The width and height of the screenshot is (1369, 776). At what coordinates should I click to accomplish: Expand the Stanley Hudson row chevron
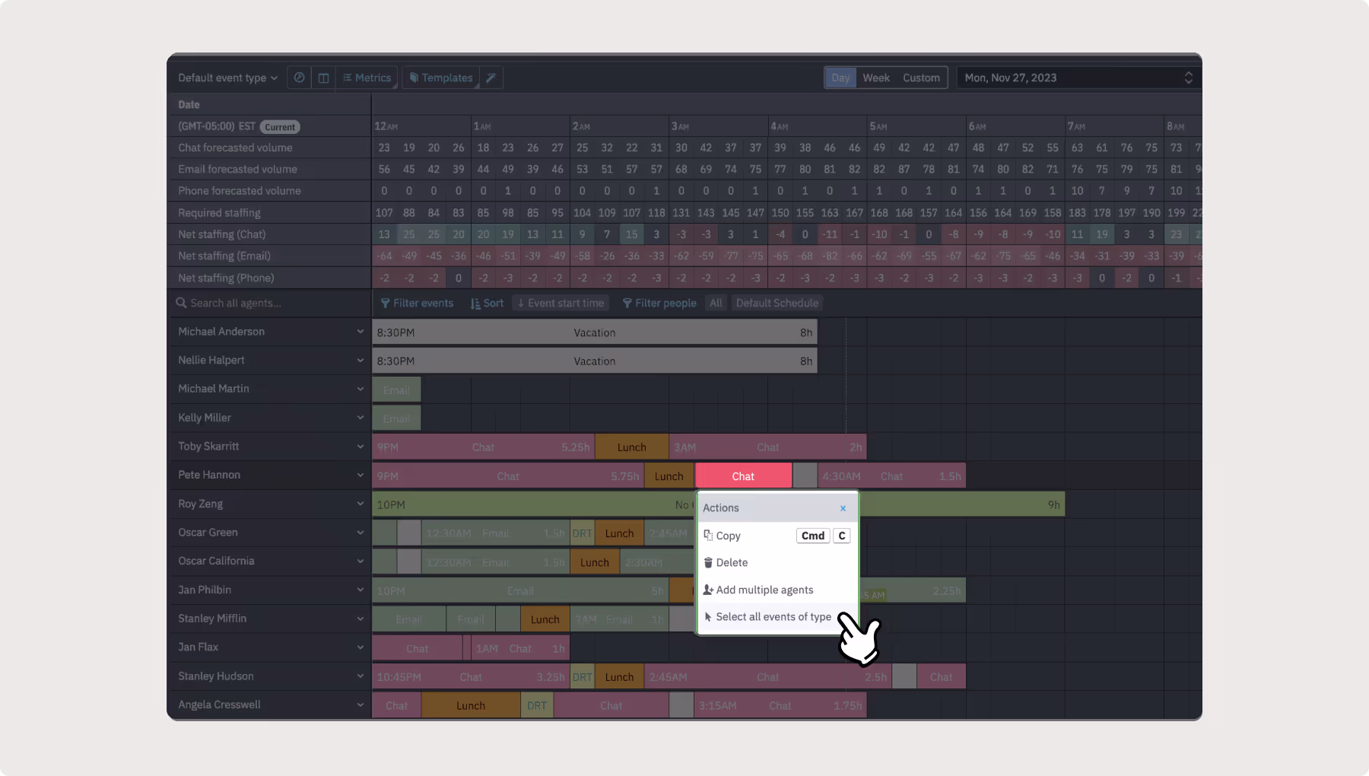pyautogui.click(x=361, y=676)
